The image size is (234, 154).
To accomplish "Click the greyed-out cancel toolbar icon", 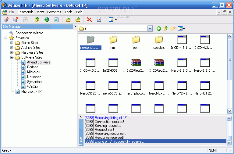I will [25, 20].
